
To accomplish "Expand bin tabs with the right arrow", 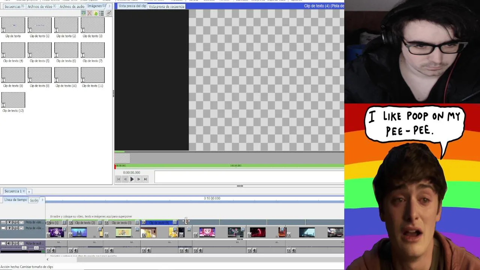I will (x=109, y=6).
